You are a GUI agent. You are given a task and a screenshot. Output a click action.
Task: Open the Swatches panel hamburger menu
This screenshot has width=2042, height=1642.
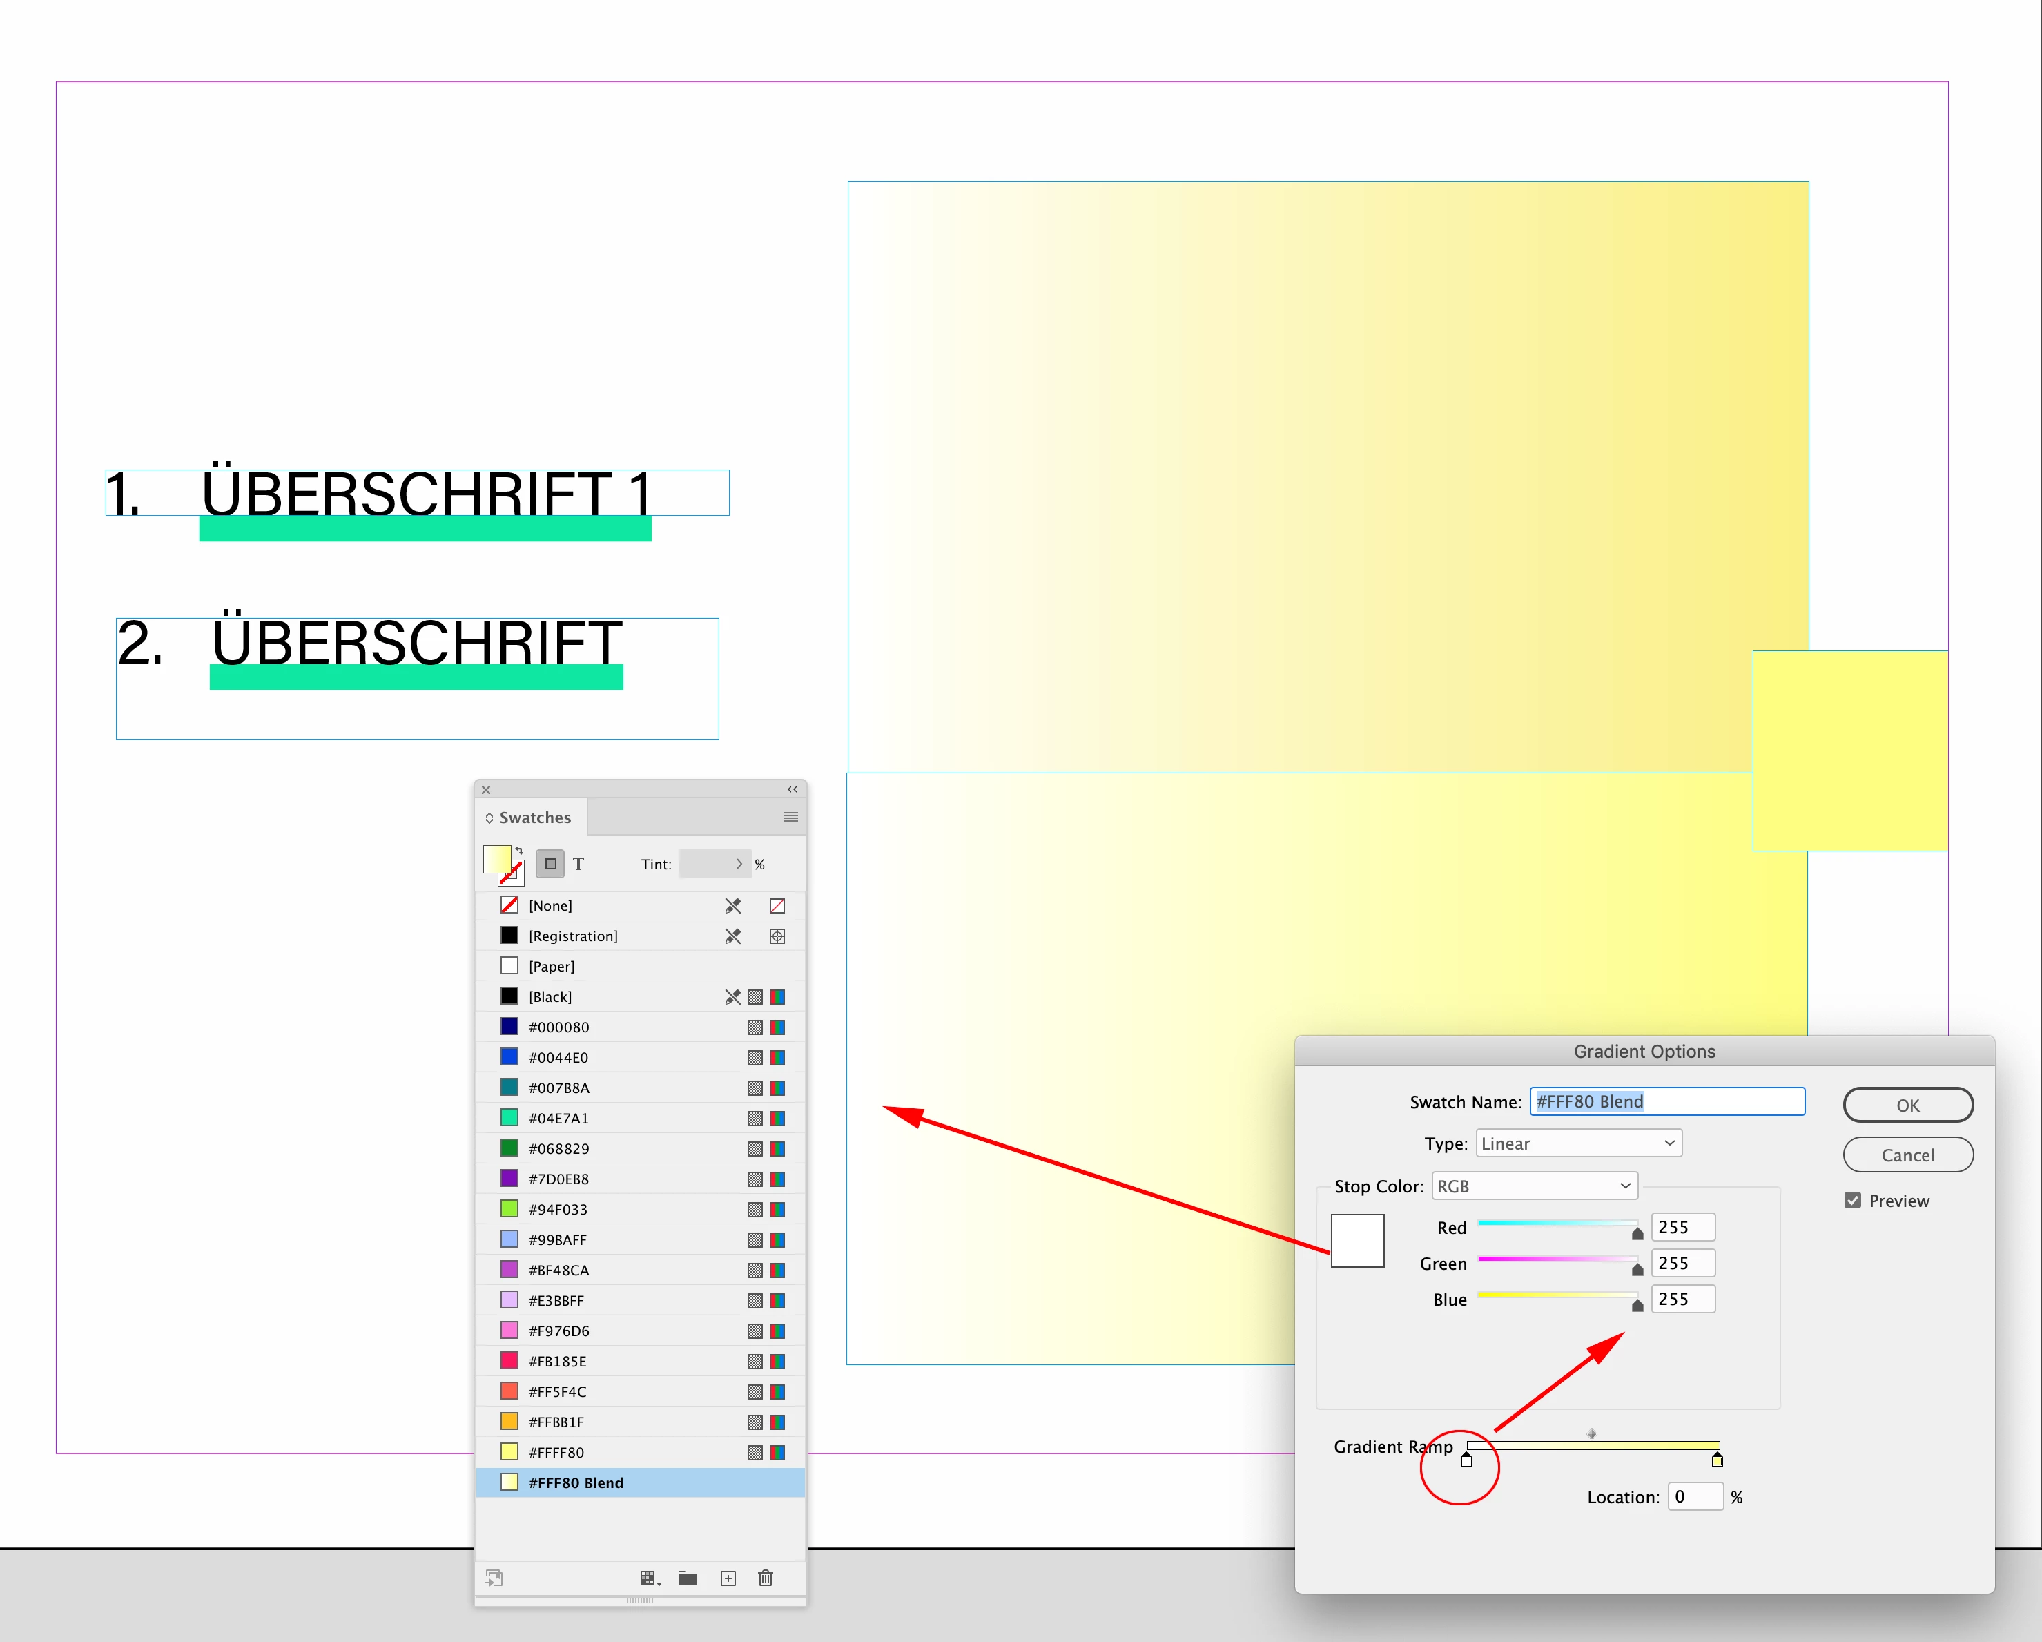point(791,817)
